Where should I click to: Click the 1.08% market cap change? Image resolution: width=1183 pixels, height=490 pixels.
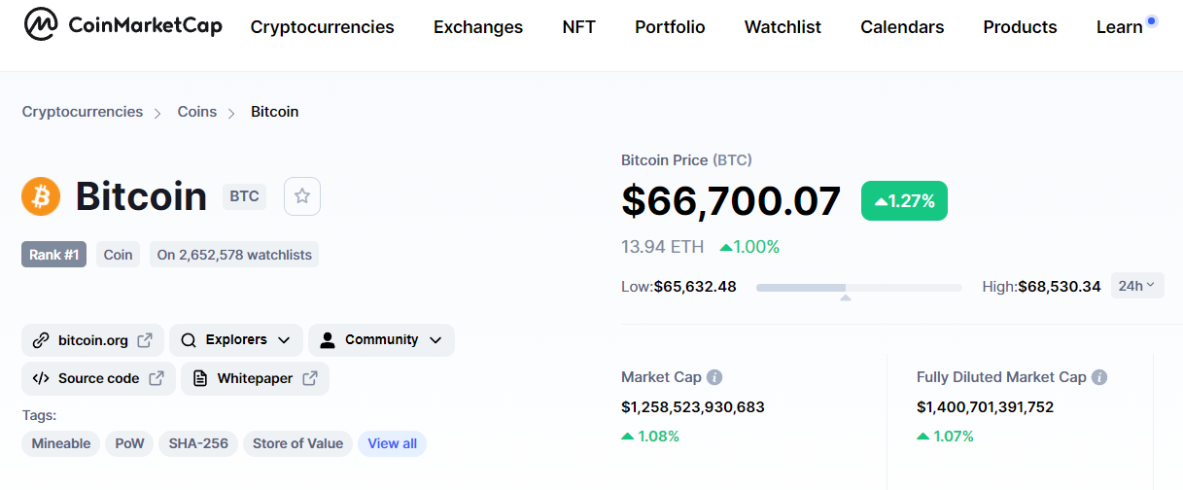[650, 437]
